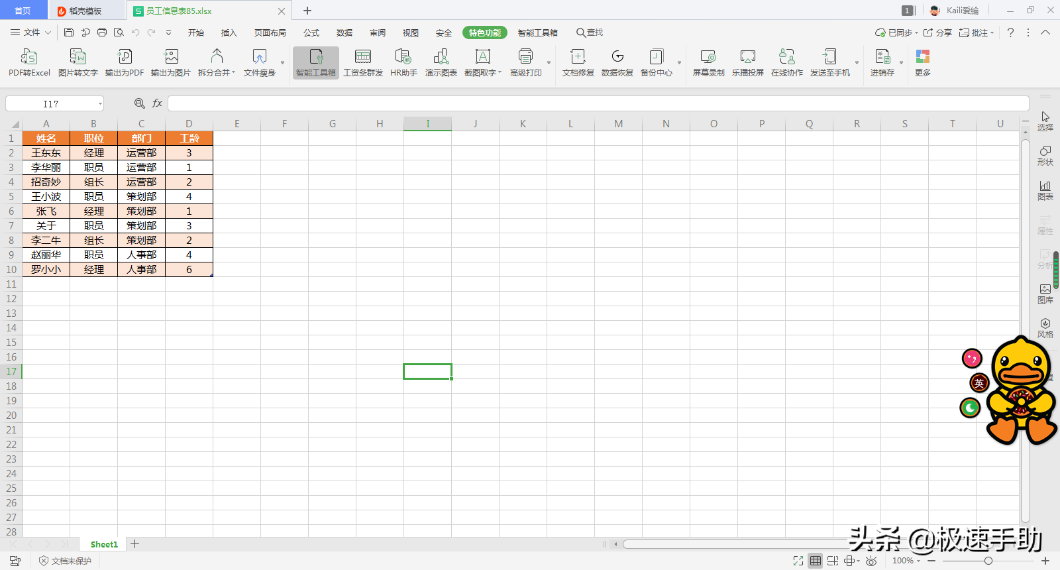The image size is (1060, 570).
Task: Open 高级打印 options
Action: tap(526, 63)
